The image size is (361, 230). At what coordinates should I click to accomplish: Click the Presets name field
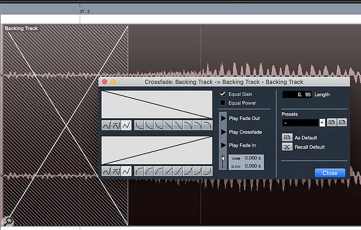tap(300, 123)
